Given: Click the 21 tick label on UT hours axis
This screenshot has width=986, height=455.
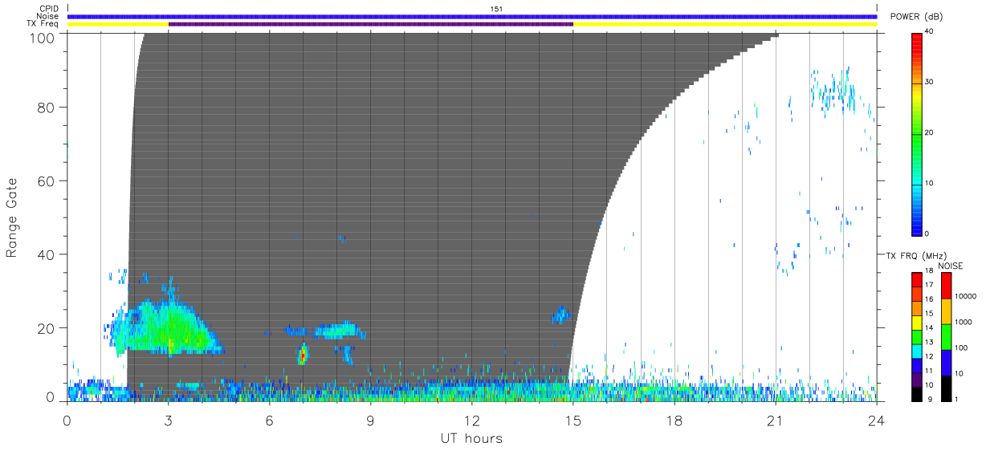Looking at the screenshot, I should click(x=776, y=419).
